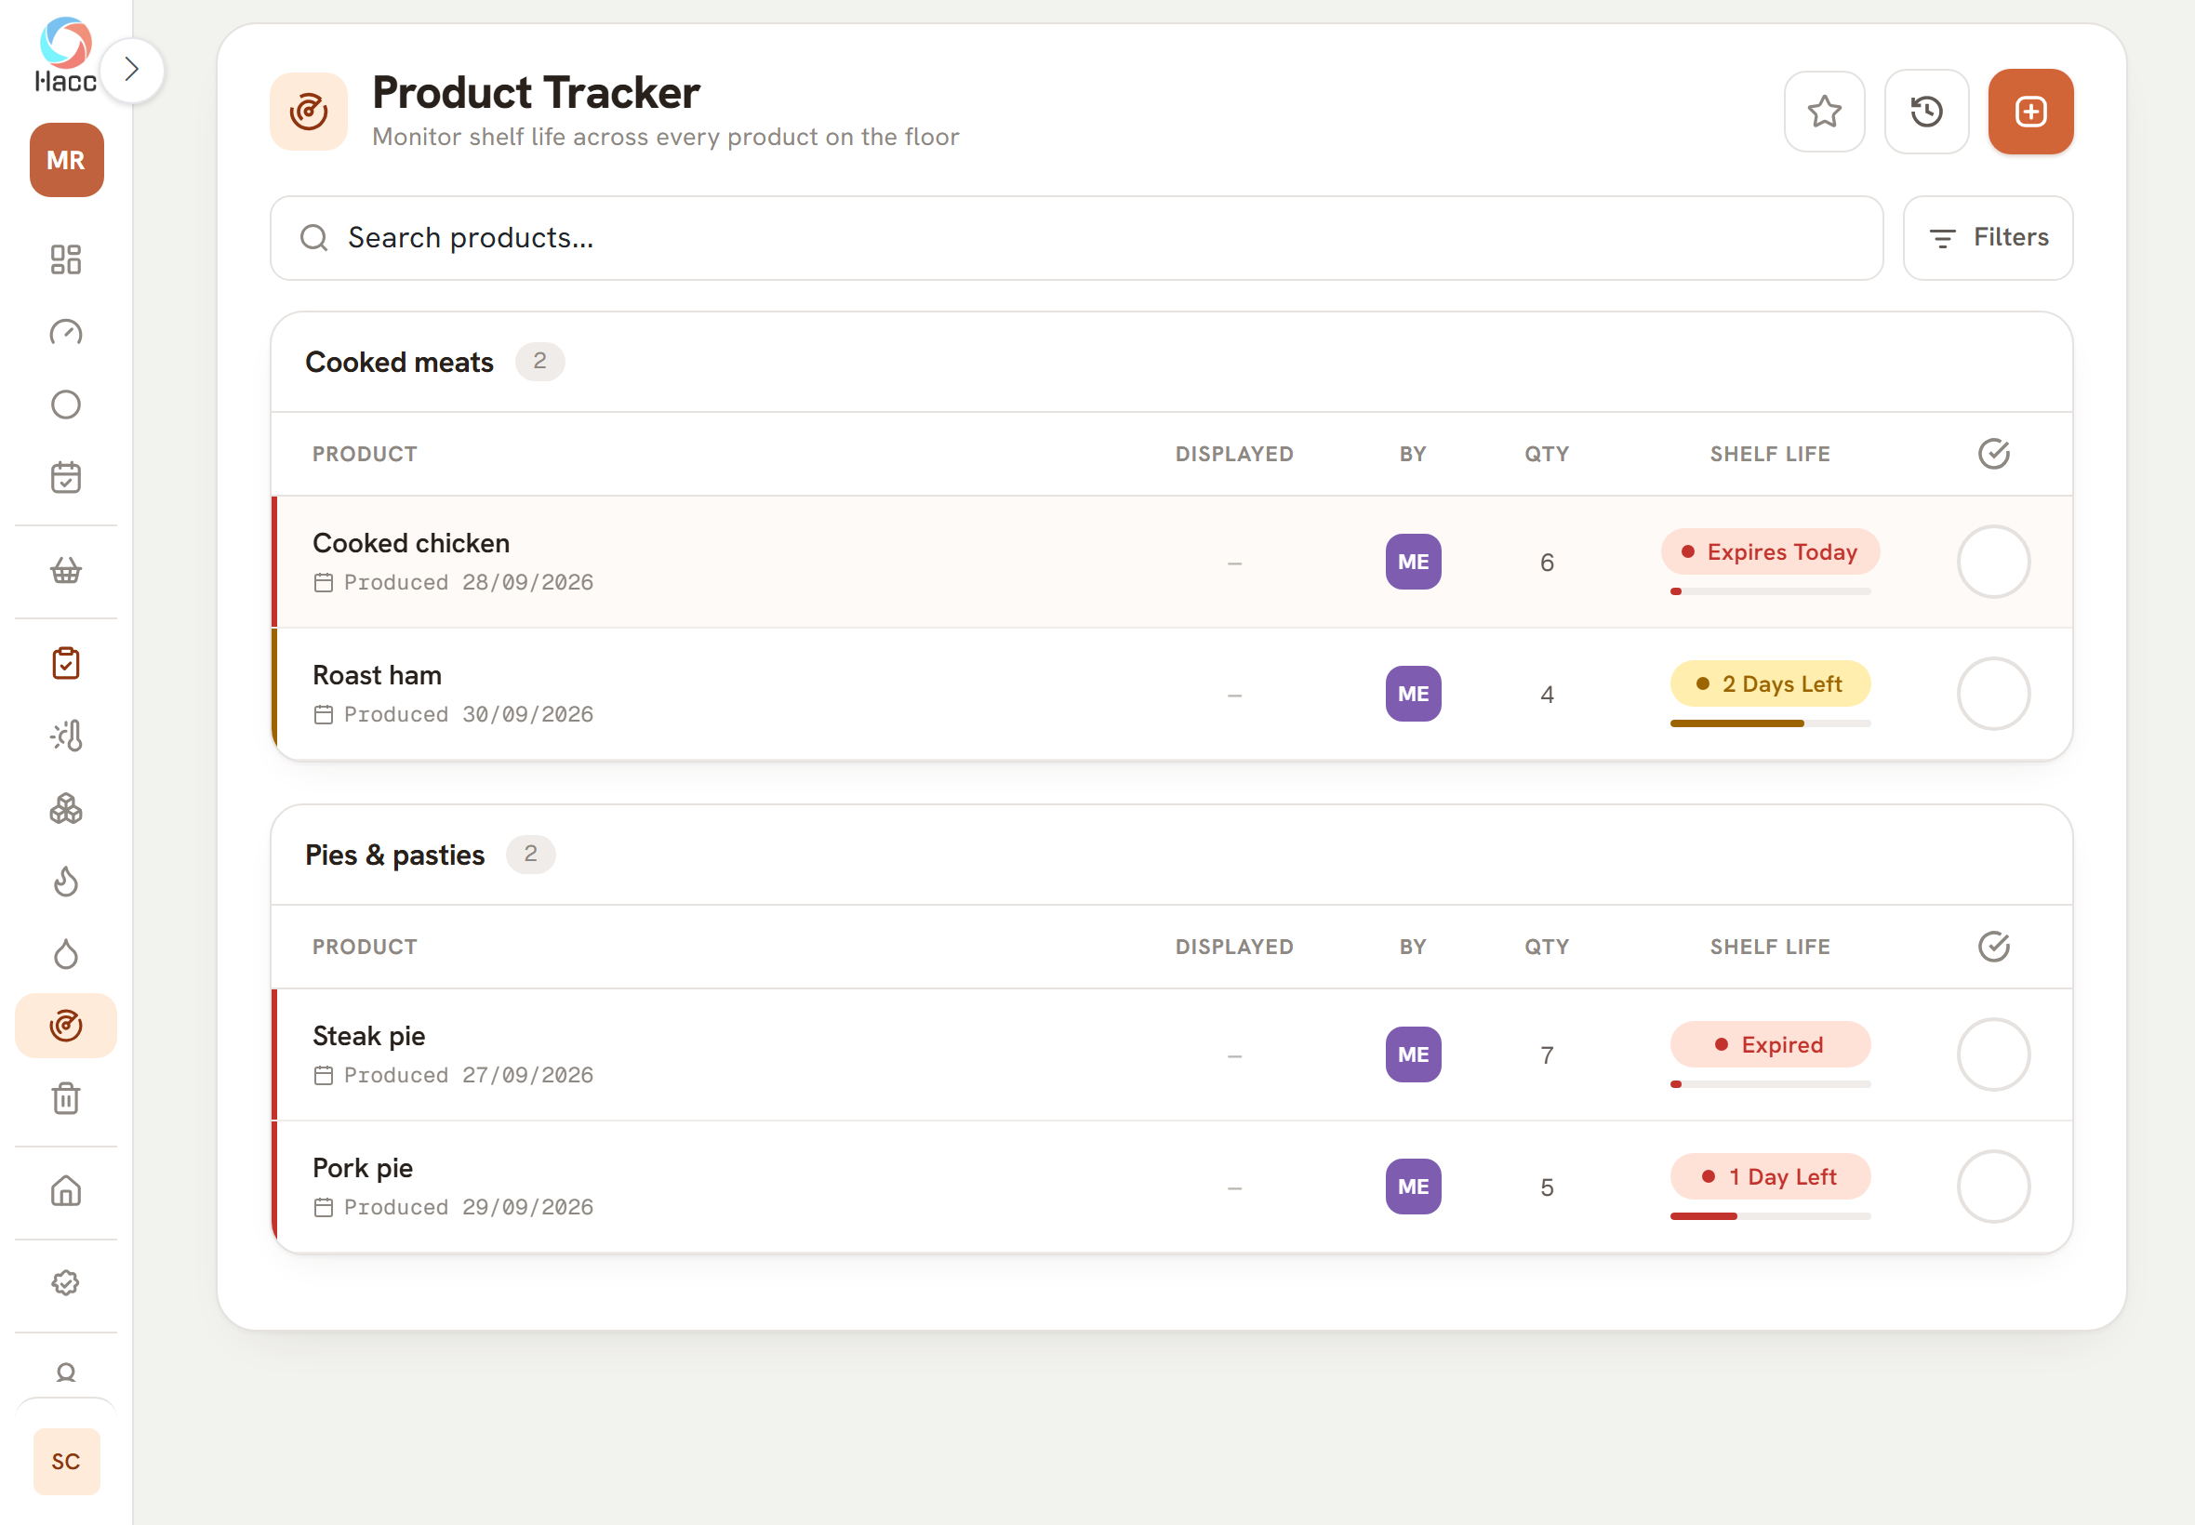Click Produced 29/09/2026 date text
The height and width of the screenshot is (1525, 2195).
[468, 1207]
